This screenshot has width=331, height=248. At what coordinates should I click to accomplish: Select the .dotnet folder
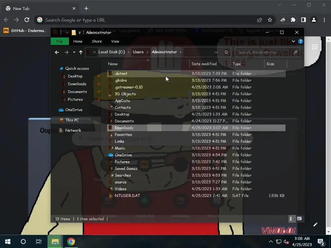click(196, 74)
